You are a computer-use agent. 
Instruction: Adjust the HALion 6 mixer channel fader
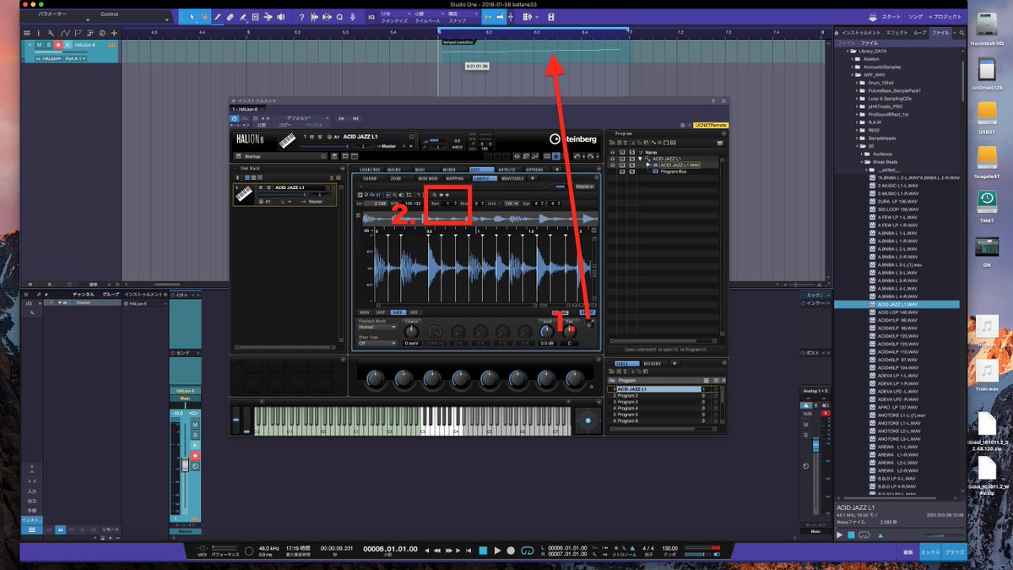point(183,464)
